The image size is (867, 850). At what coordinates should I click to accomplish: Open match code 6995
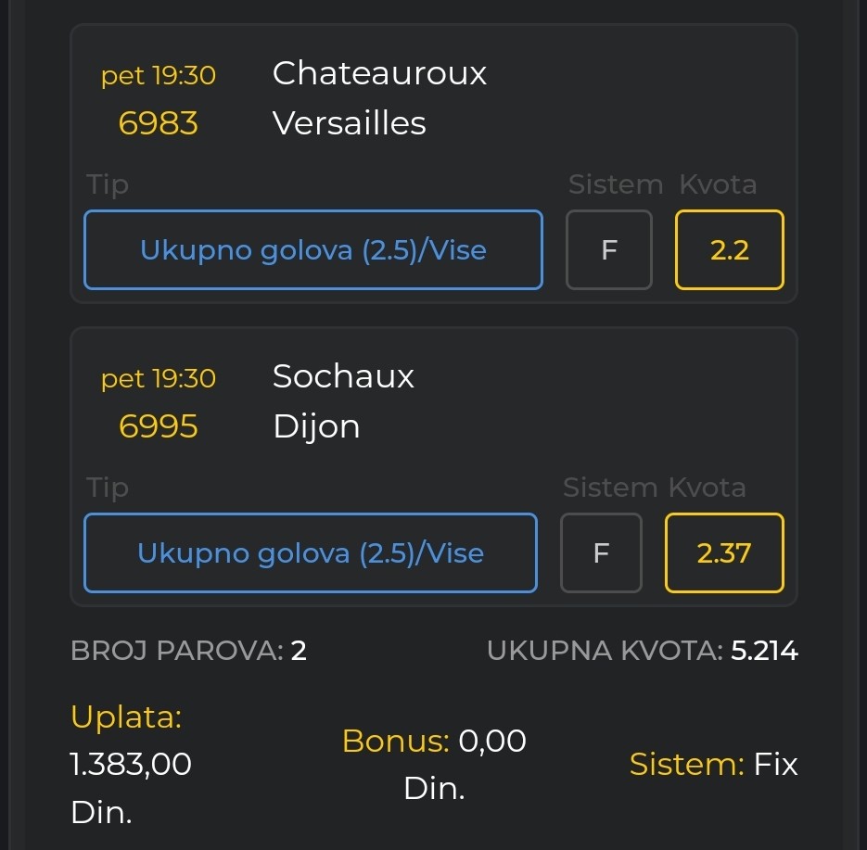[159, 426]
